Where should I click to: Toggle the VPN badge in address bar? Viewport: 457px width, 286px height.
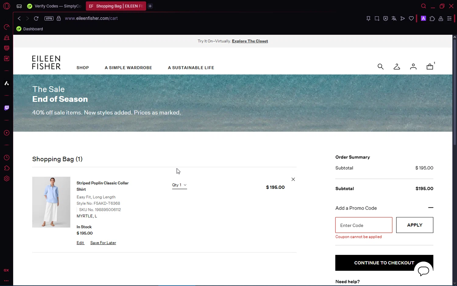click(49, 18)
